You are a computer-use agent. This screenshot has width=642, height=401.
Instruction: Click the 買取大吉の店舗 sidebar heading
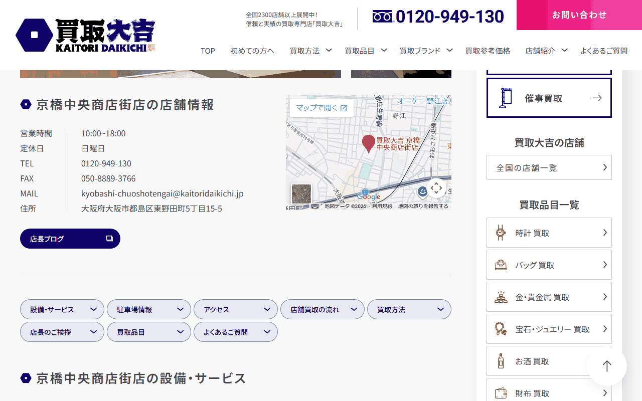click(x=549, y=142)
